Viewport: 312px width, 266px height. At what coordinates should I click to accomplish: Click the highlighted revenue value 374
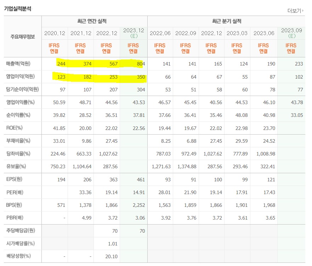tap(87, 64)
